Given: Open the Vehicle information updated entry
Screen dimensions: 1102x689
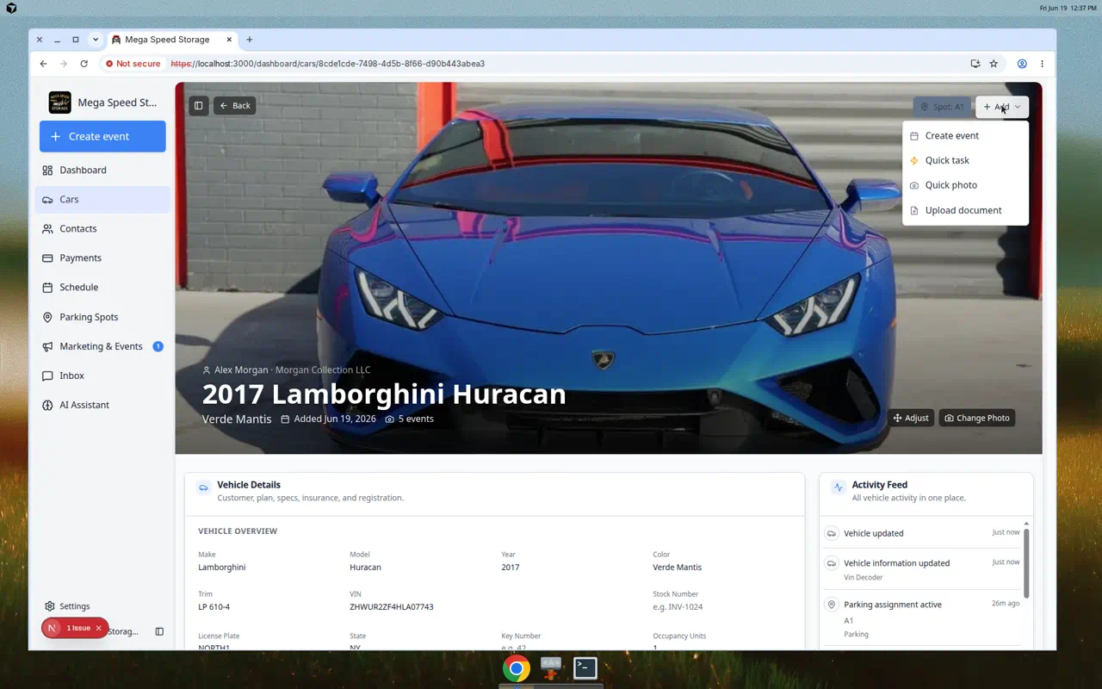Looking at the screenshot, I should (922, 568).
